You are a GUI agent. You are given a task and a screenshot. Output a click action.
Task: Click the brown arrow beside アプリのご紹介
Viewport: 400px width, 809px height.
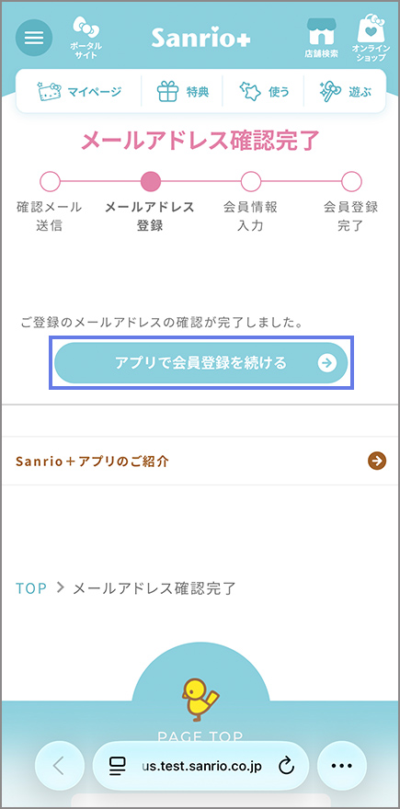click(377, 461)
